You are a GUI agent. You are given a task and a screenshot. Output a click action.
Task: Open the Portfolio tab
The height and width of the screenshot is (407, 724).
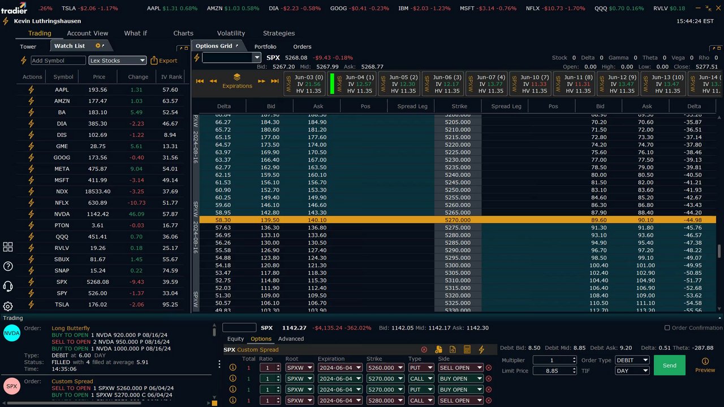click(265, 47)
